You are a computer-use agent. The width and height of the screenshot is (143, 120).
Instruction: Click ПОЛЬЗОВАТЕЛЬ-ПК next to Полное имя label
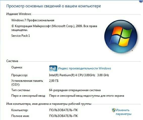click(x=64, y=116)
